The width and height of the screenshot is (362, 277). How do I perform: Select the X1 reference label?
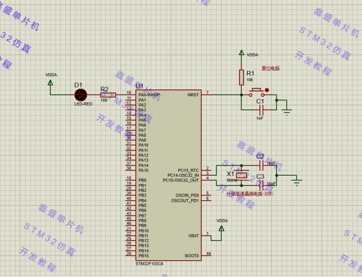(230, 174)
